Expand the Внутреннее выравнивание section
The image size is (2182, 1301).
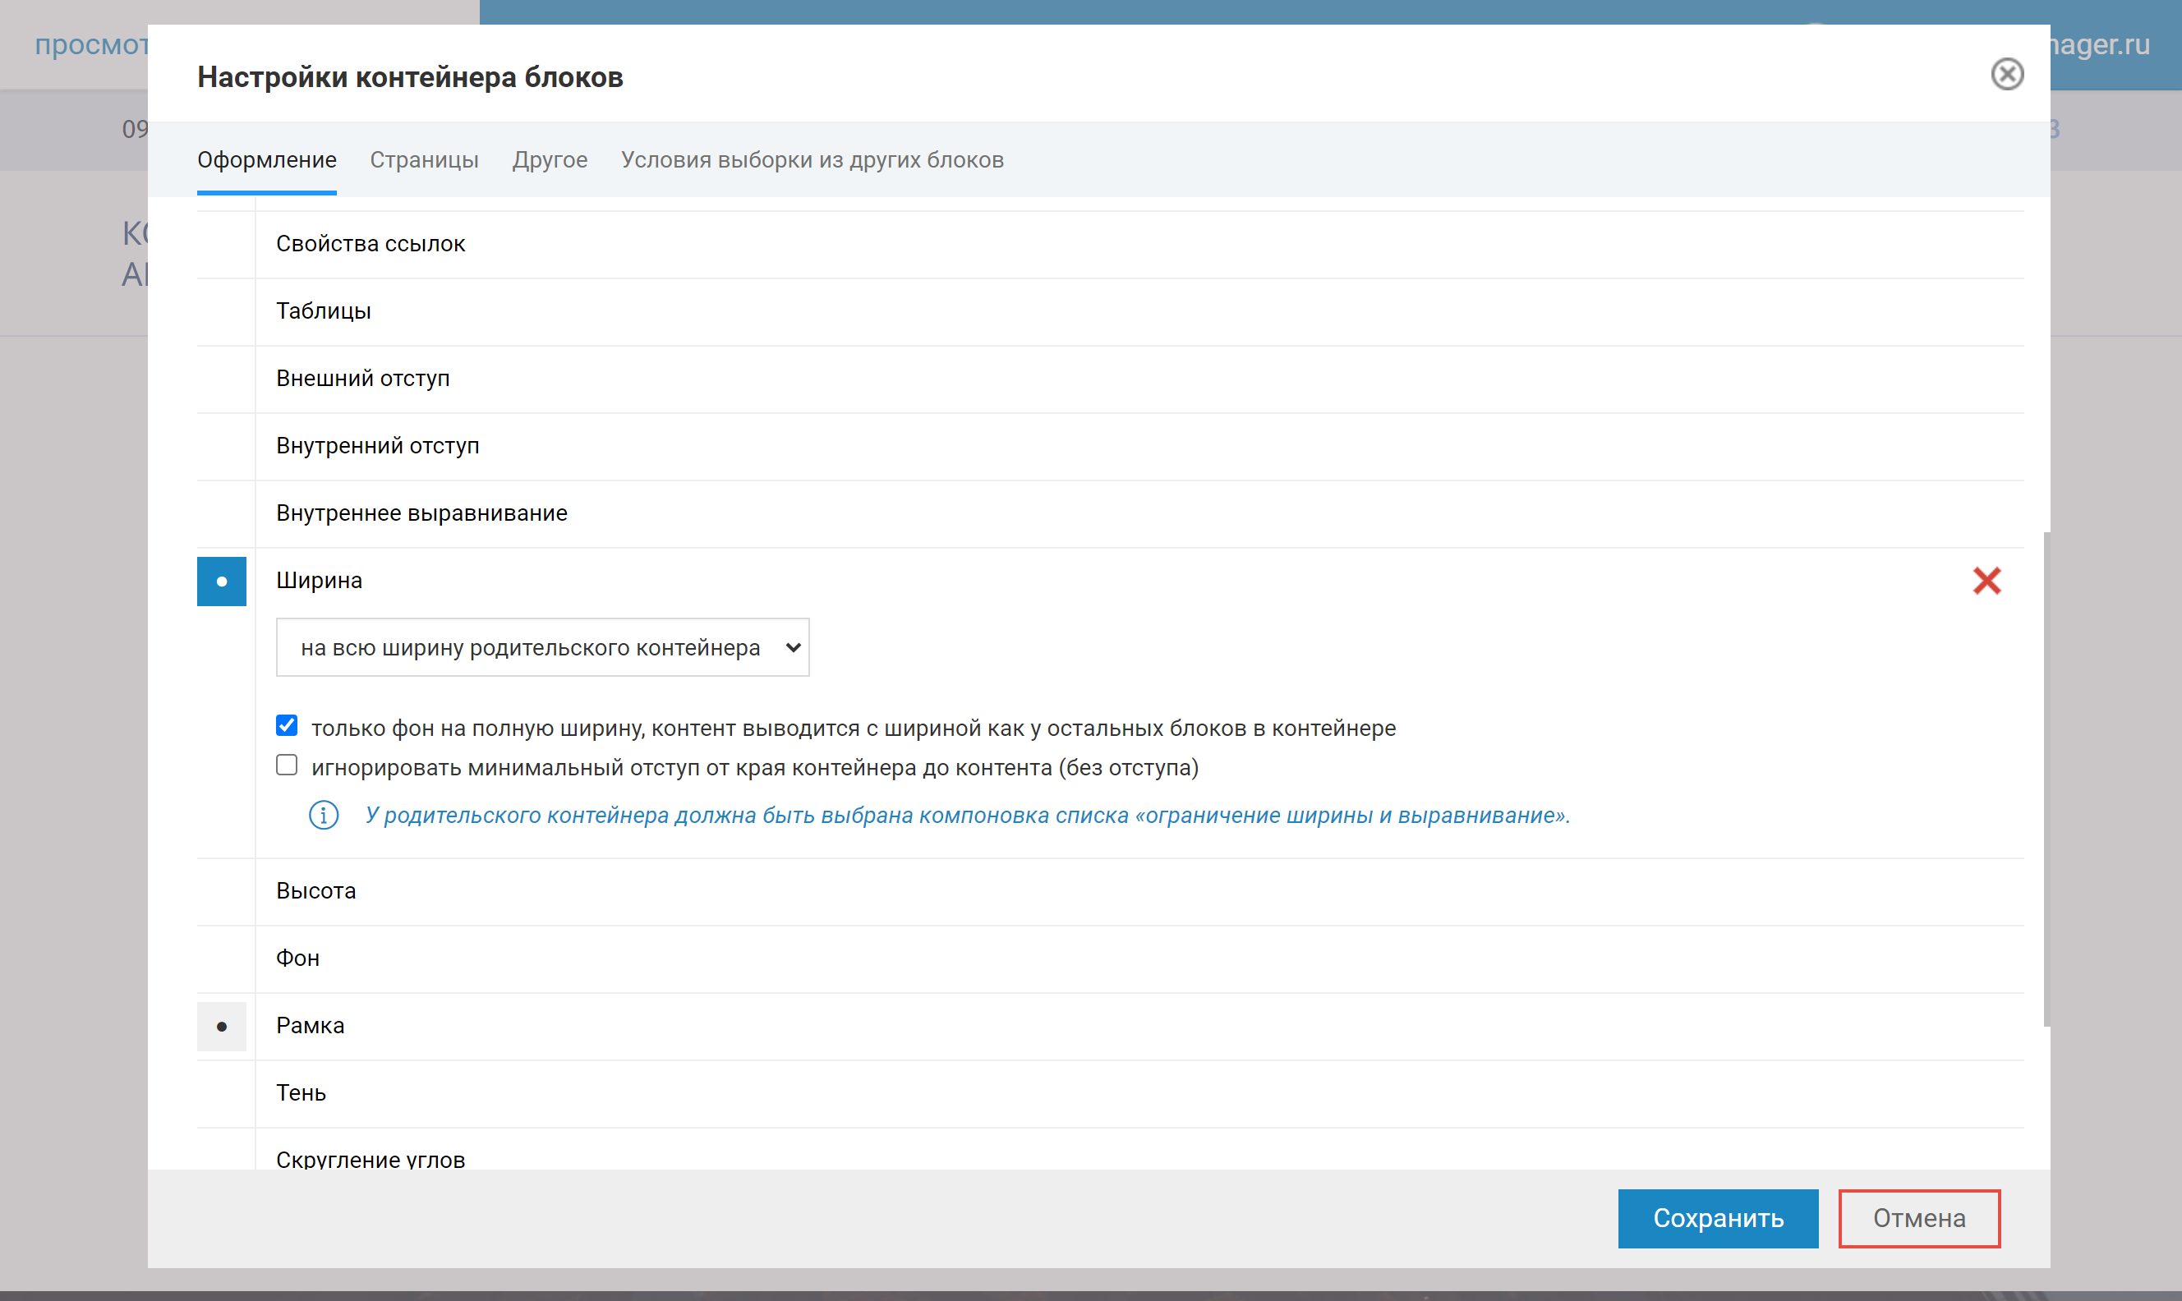[x=421, y=513]
